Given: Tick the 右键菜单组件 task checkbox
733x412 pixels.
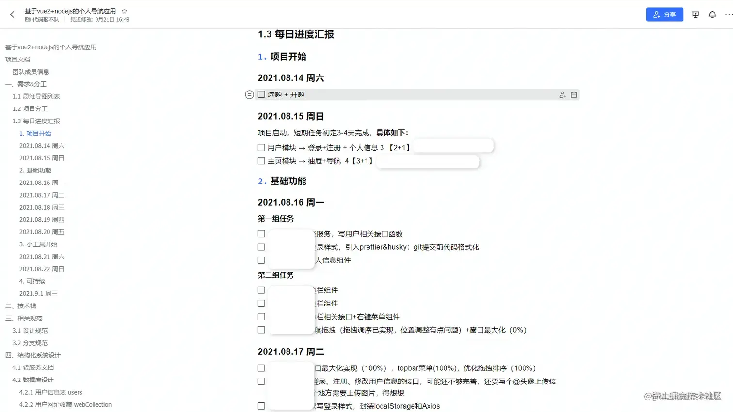Looking at the screenshot, I should point(261,317).
